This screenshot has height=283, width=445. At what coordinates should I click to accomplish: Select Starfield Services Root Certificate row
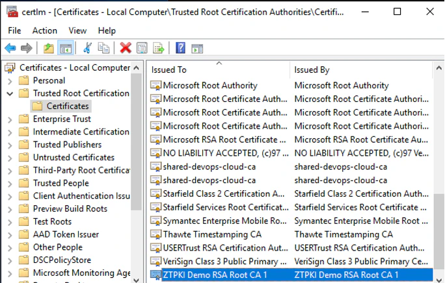291,207
